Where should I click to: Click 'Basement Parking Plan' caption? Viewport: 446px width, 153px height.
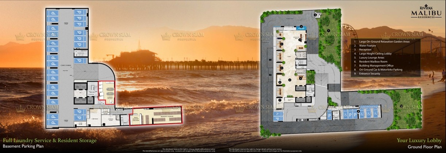24,146
